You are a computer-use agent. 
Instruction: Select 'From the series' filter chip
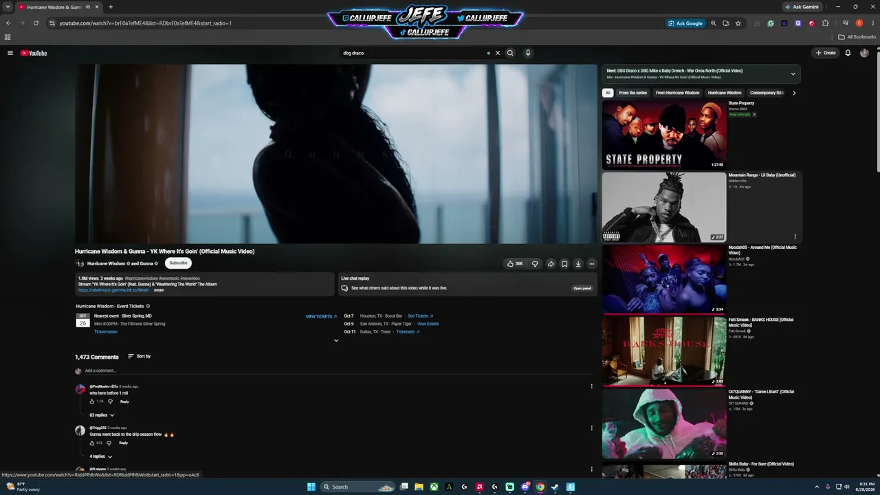coord(632,93)
